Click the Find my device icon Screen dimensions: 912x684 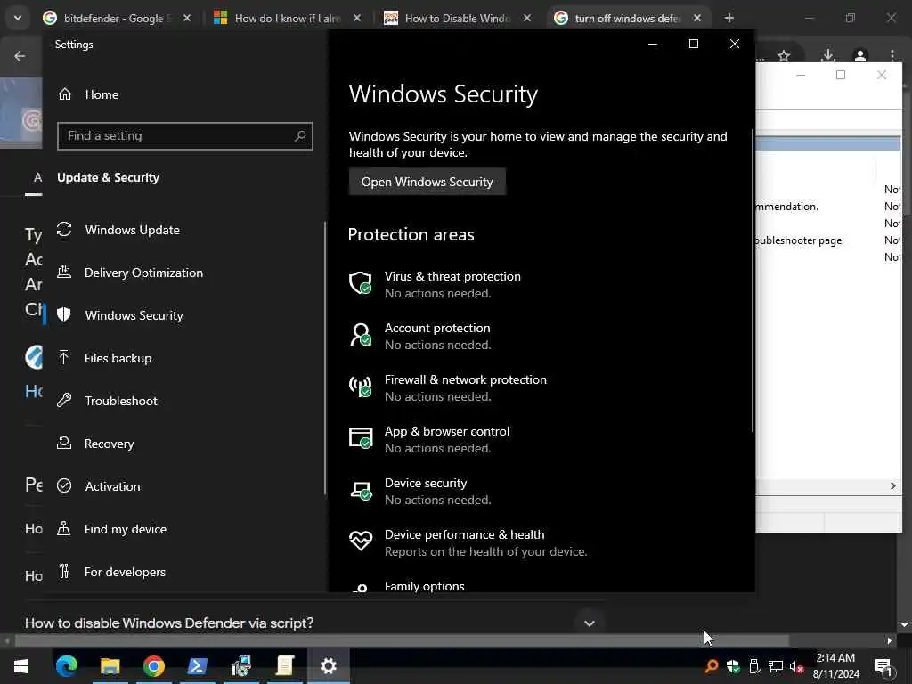(64, 528)
